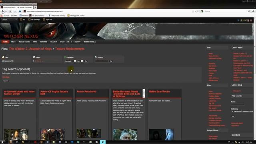Open Armor Of Ysgith Texture Edit file
This screenshot has height=144, width=256.
(54, 92)
